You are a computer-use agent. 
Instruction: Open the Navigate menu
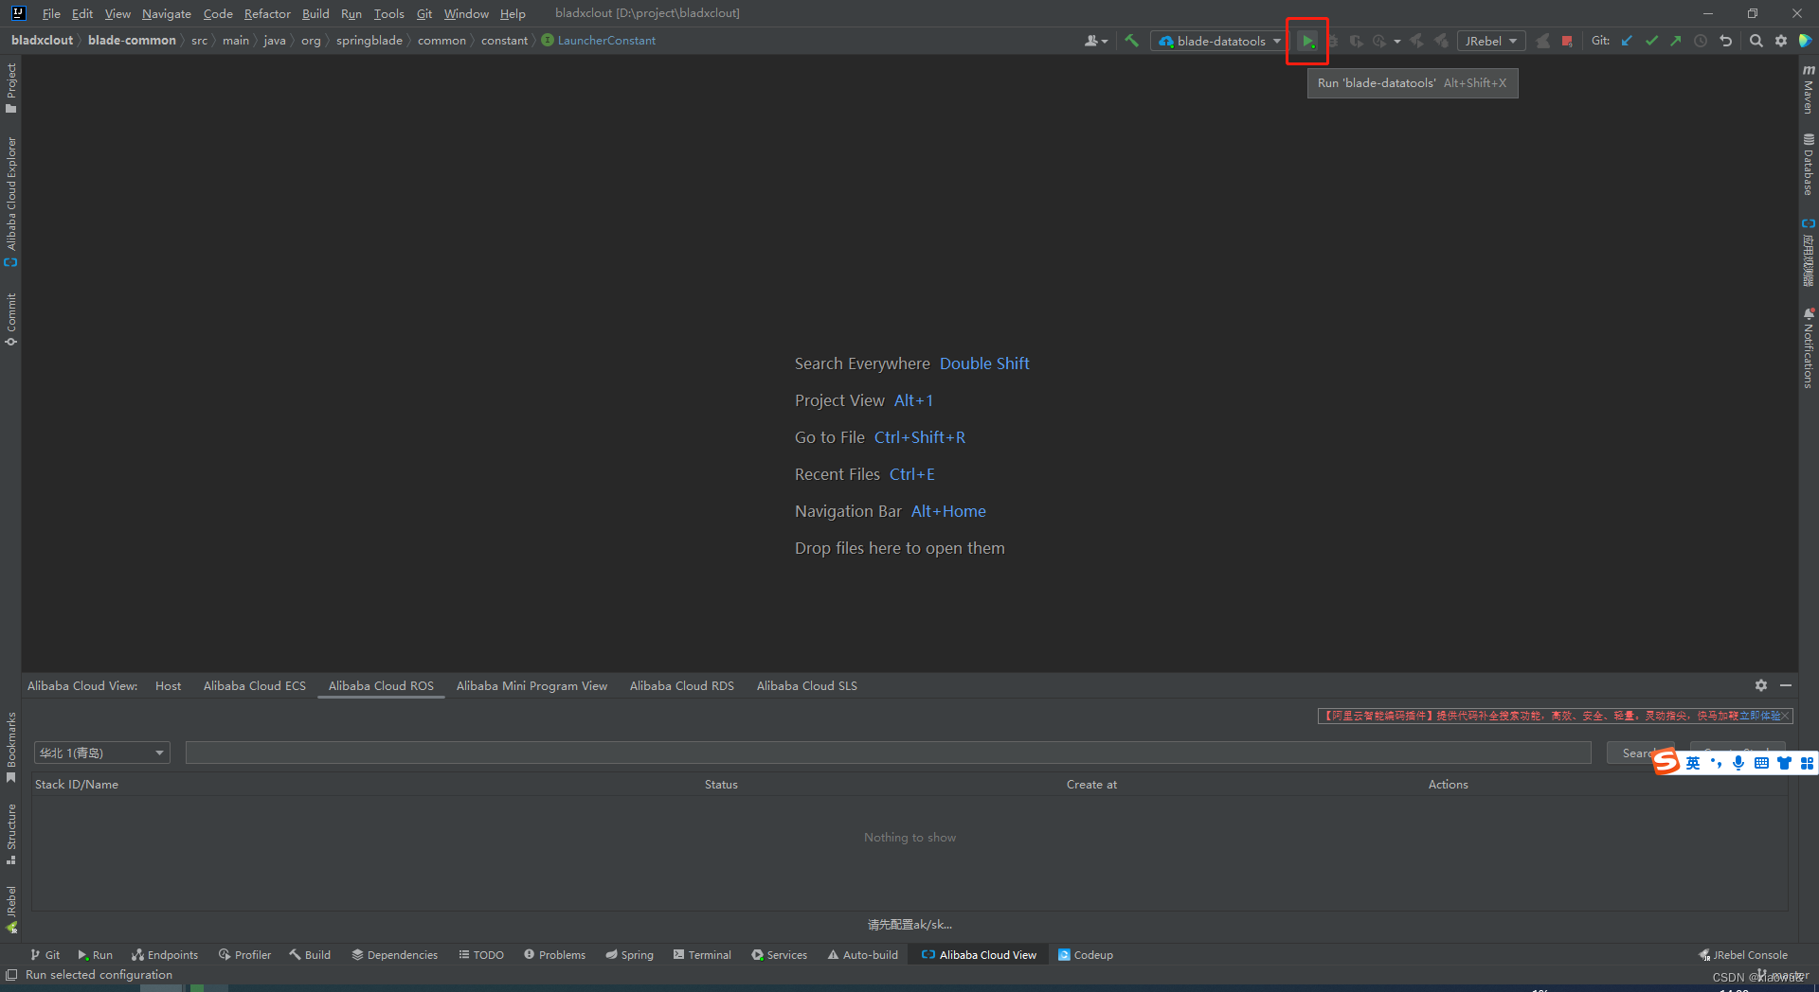pyautogui.click(x=167, y=13)
